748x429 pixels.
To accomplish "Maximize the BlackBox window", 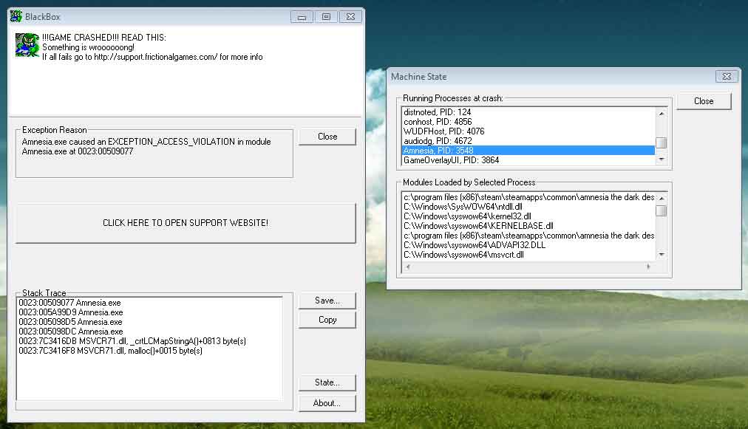I will click(x=325, y=16).
